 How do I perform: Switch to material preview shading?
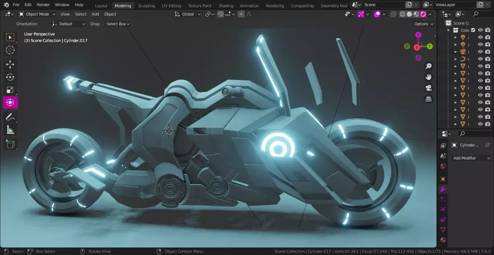416,14
